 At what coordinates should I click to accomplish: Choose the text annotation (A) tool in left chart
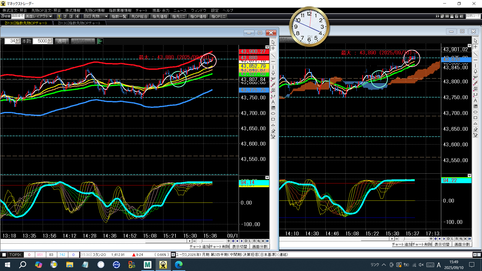(273, 102)
